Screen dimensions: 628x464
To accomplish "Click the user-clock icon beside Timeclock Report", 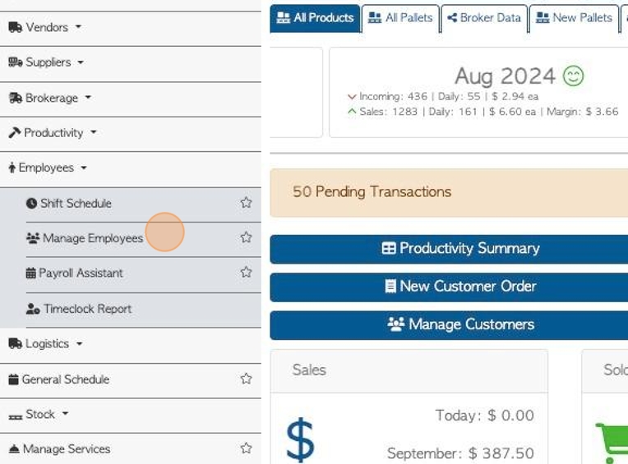I will (x=33, y=309).
